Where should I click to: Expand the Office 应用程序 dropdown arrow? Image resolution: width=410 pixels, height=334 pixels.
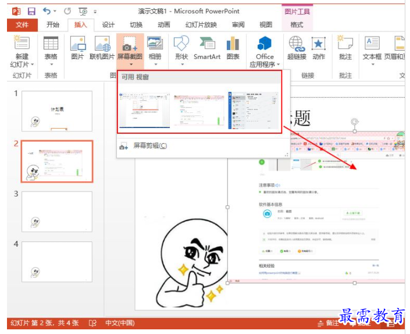278,65
